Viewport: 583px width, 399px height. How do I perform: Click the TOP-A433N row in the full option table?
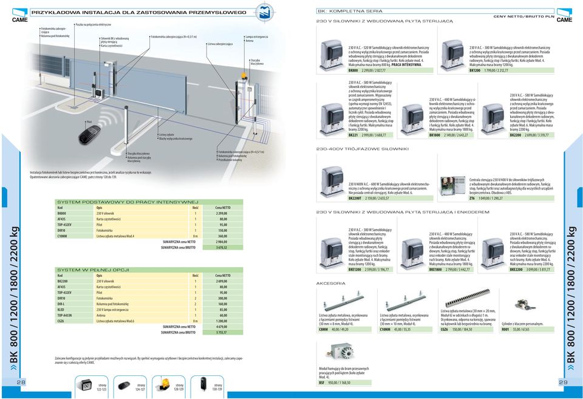click(149, 315)
